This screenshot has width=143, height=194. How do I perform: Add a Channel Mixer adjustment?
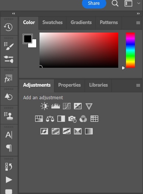(x=83, y=119)
